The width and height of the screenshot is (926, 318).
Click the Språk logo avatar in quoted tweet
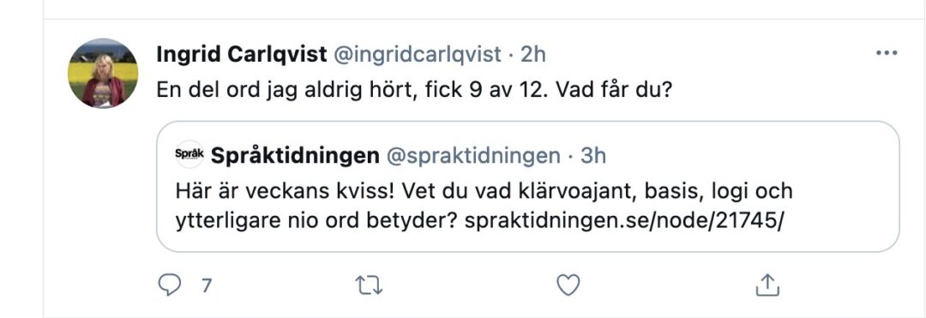189,156
